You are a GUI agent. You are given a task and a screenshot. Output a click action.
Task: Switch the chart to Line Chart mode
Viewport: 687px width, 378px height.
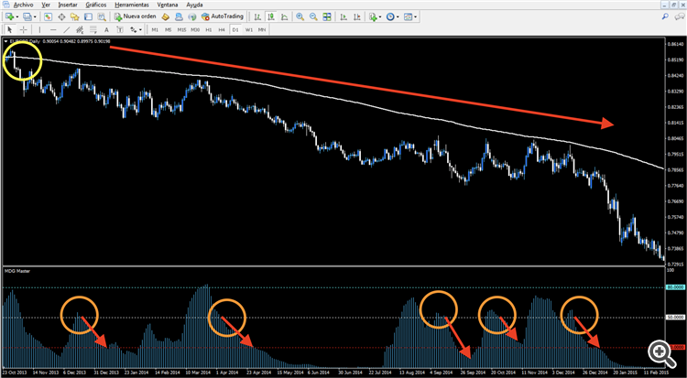[x=284, y=16]
